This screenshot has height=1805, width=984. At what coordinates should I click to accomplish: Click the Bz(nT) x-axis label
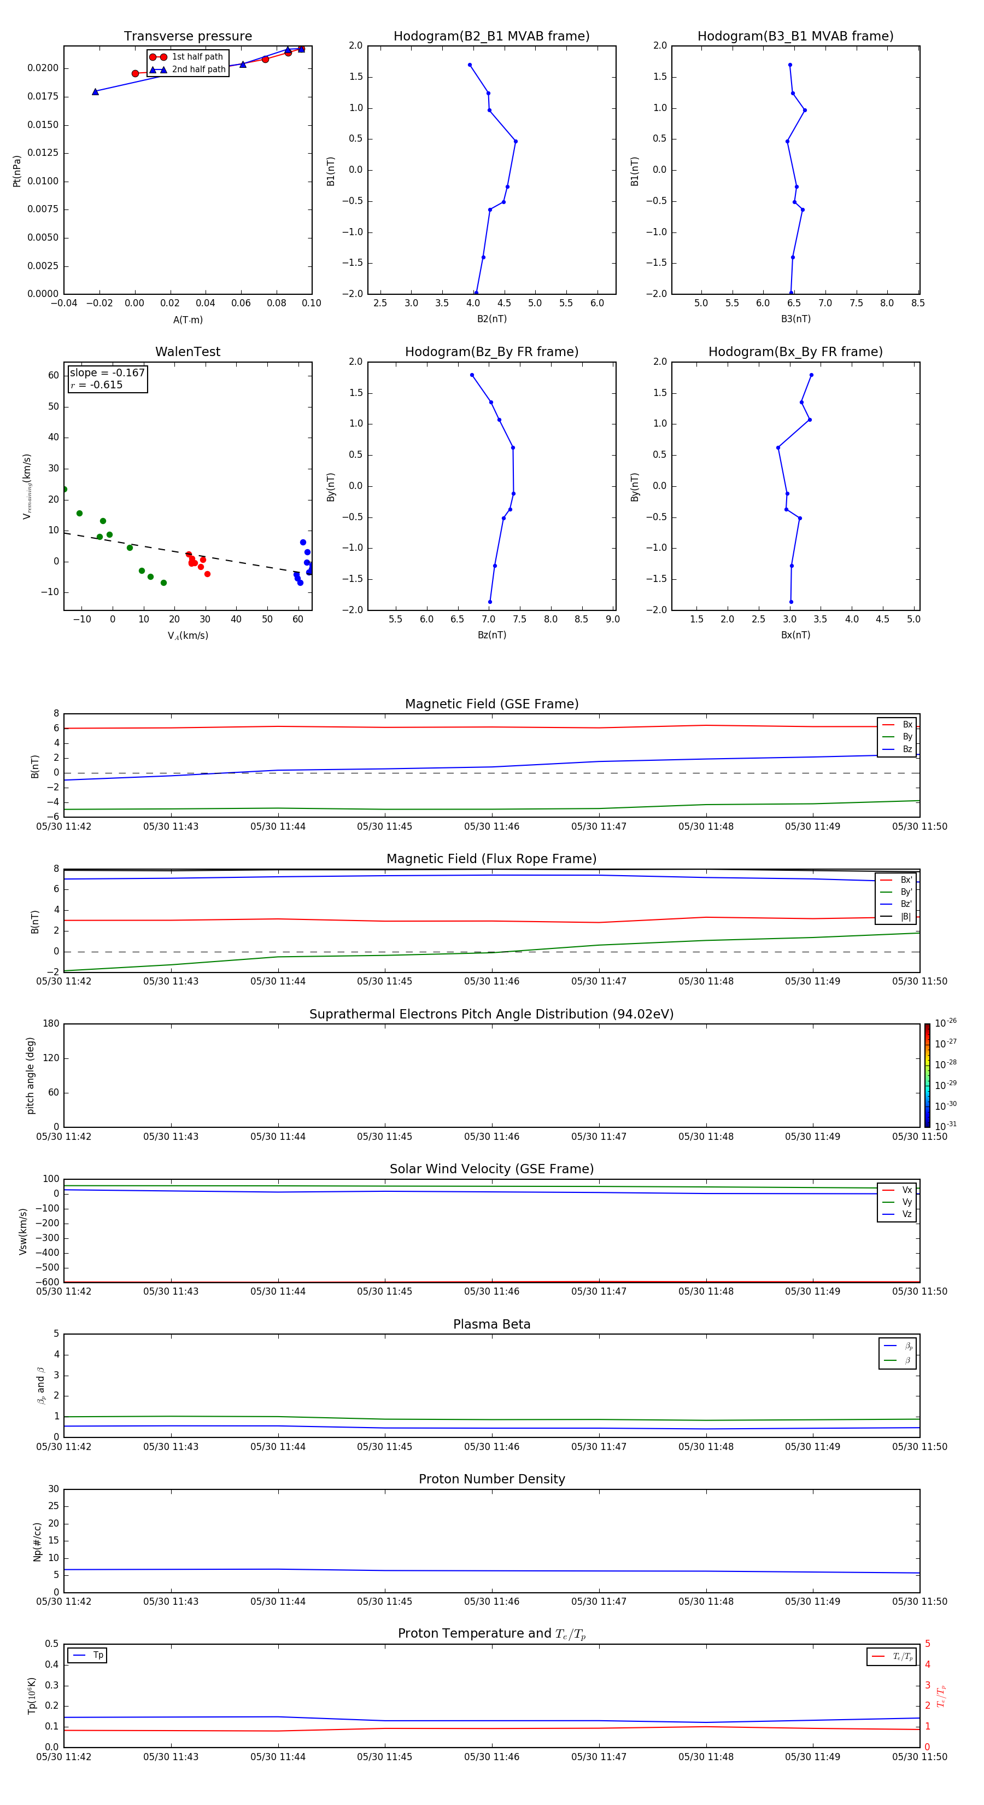[x=491, y=635]
